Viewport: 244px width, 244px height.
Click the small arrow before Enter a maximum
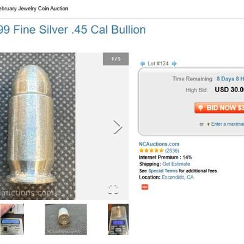pyautogui.click(x=208, y=124)
